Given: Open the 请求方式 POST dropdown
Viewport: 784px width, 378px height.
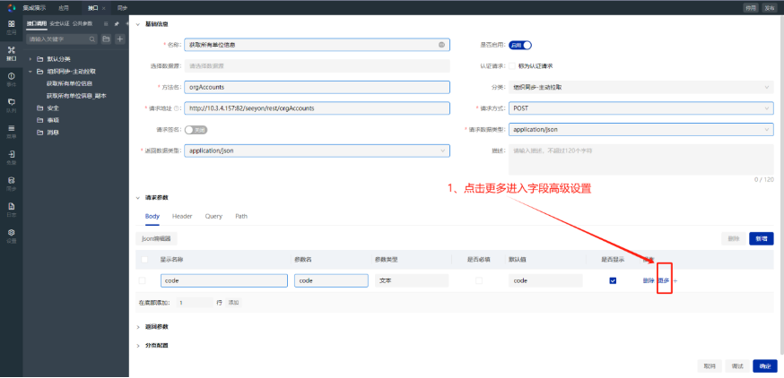Looking at the screenshot, I should pyautogui.click(x=640, y=107).
